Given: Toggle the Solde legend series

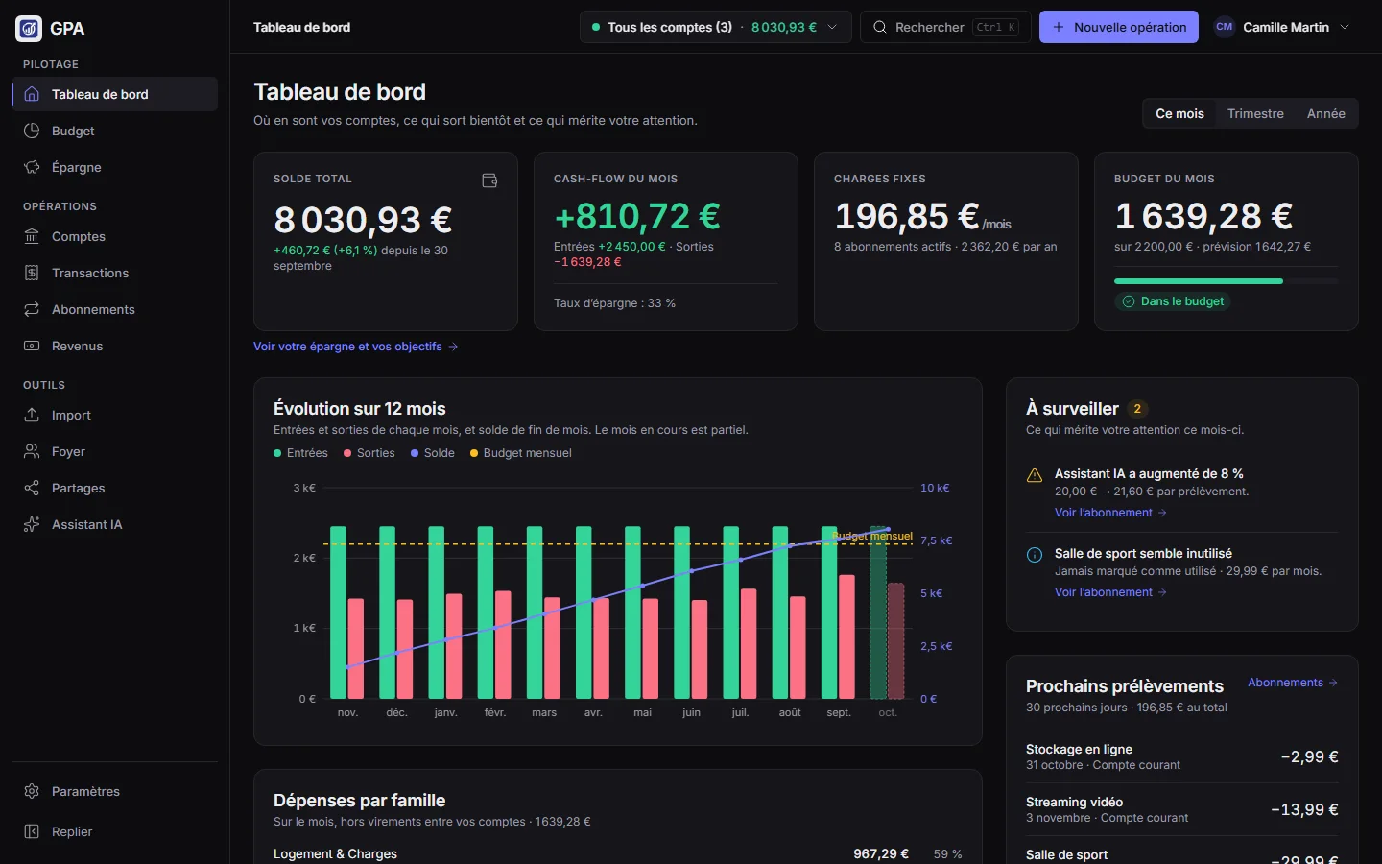Looking at the screenshot, I should (x=433, y=453).
